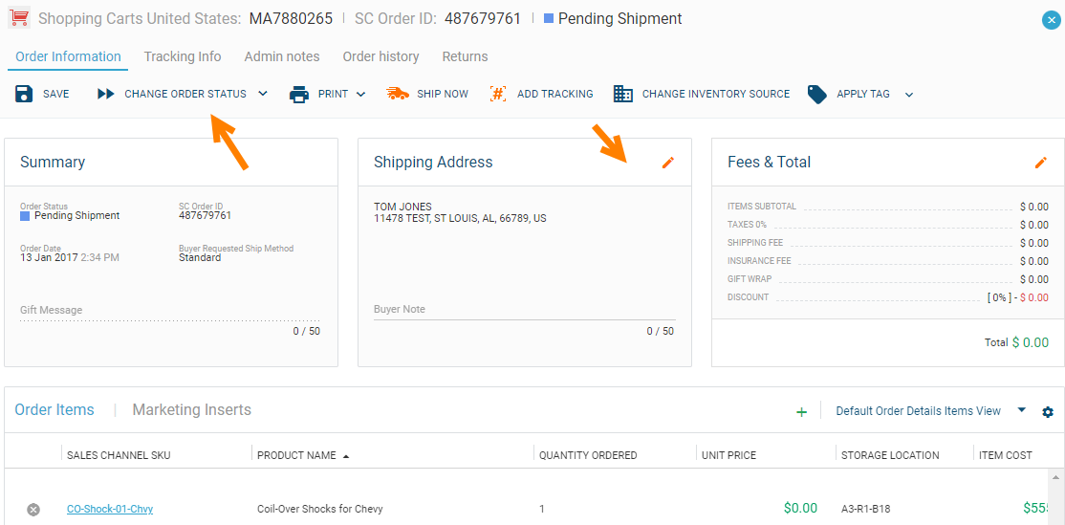Switch to the Tracking Info tab

(x=183, y=56)
